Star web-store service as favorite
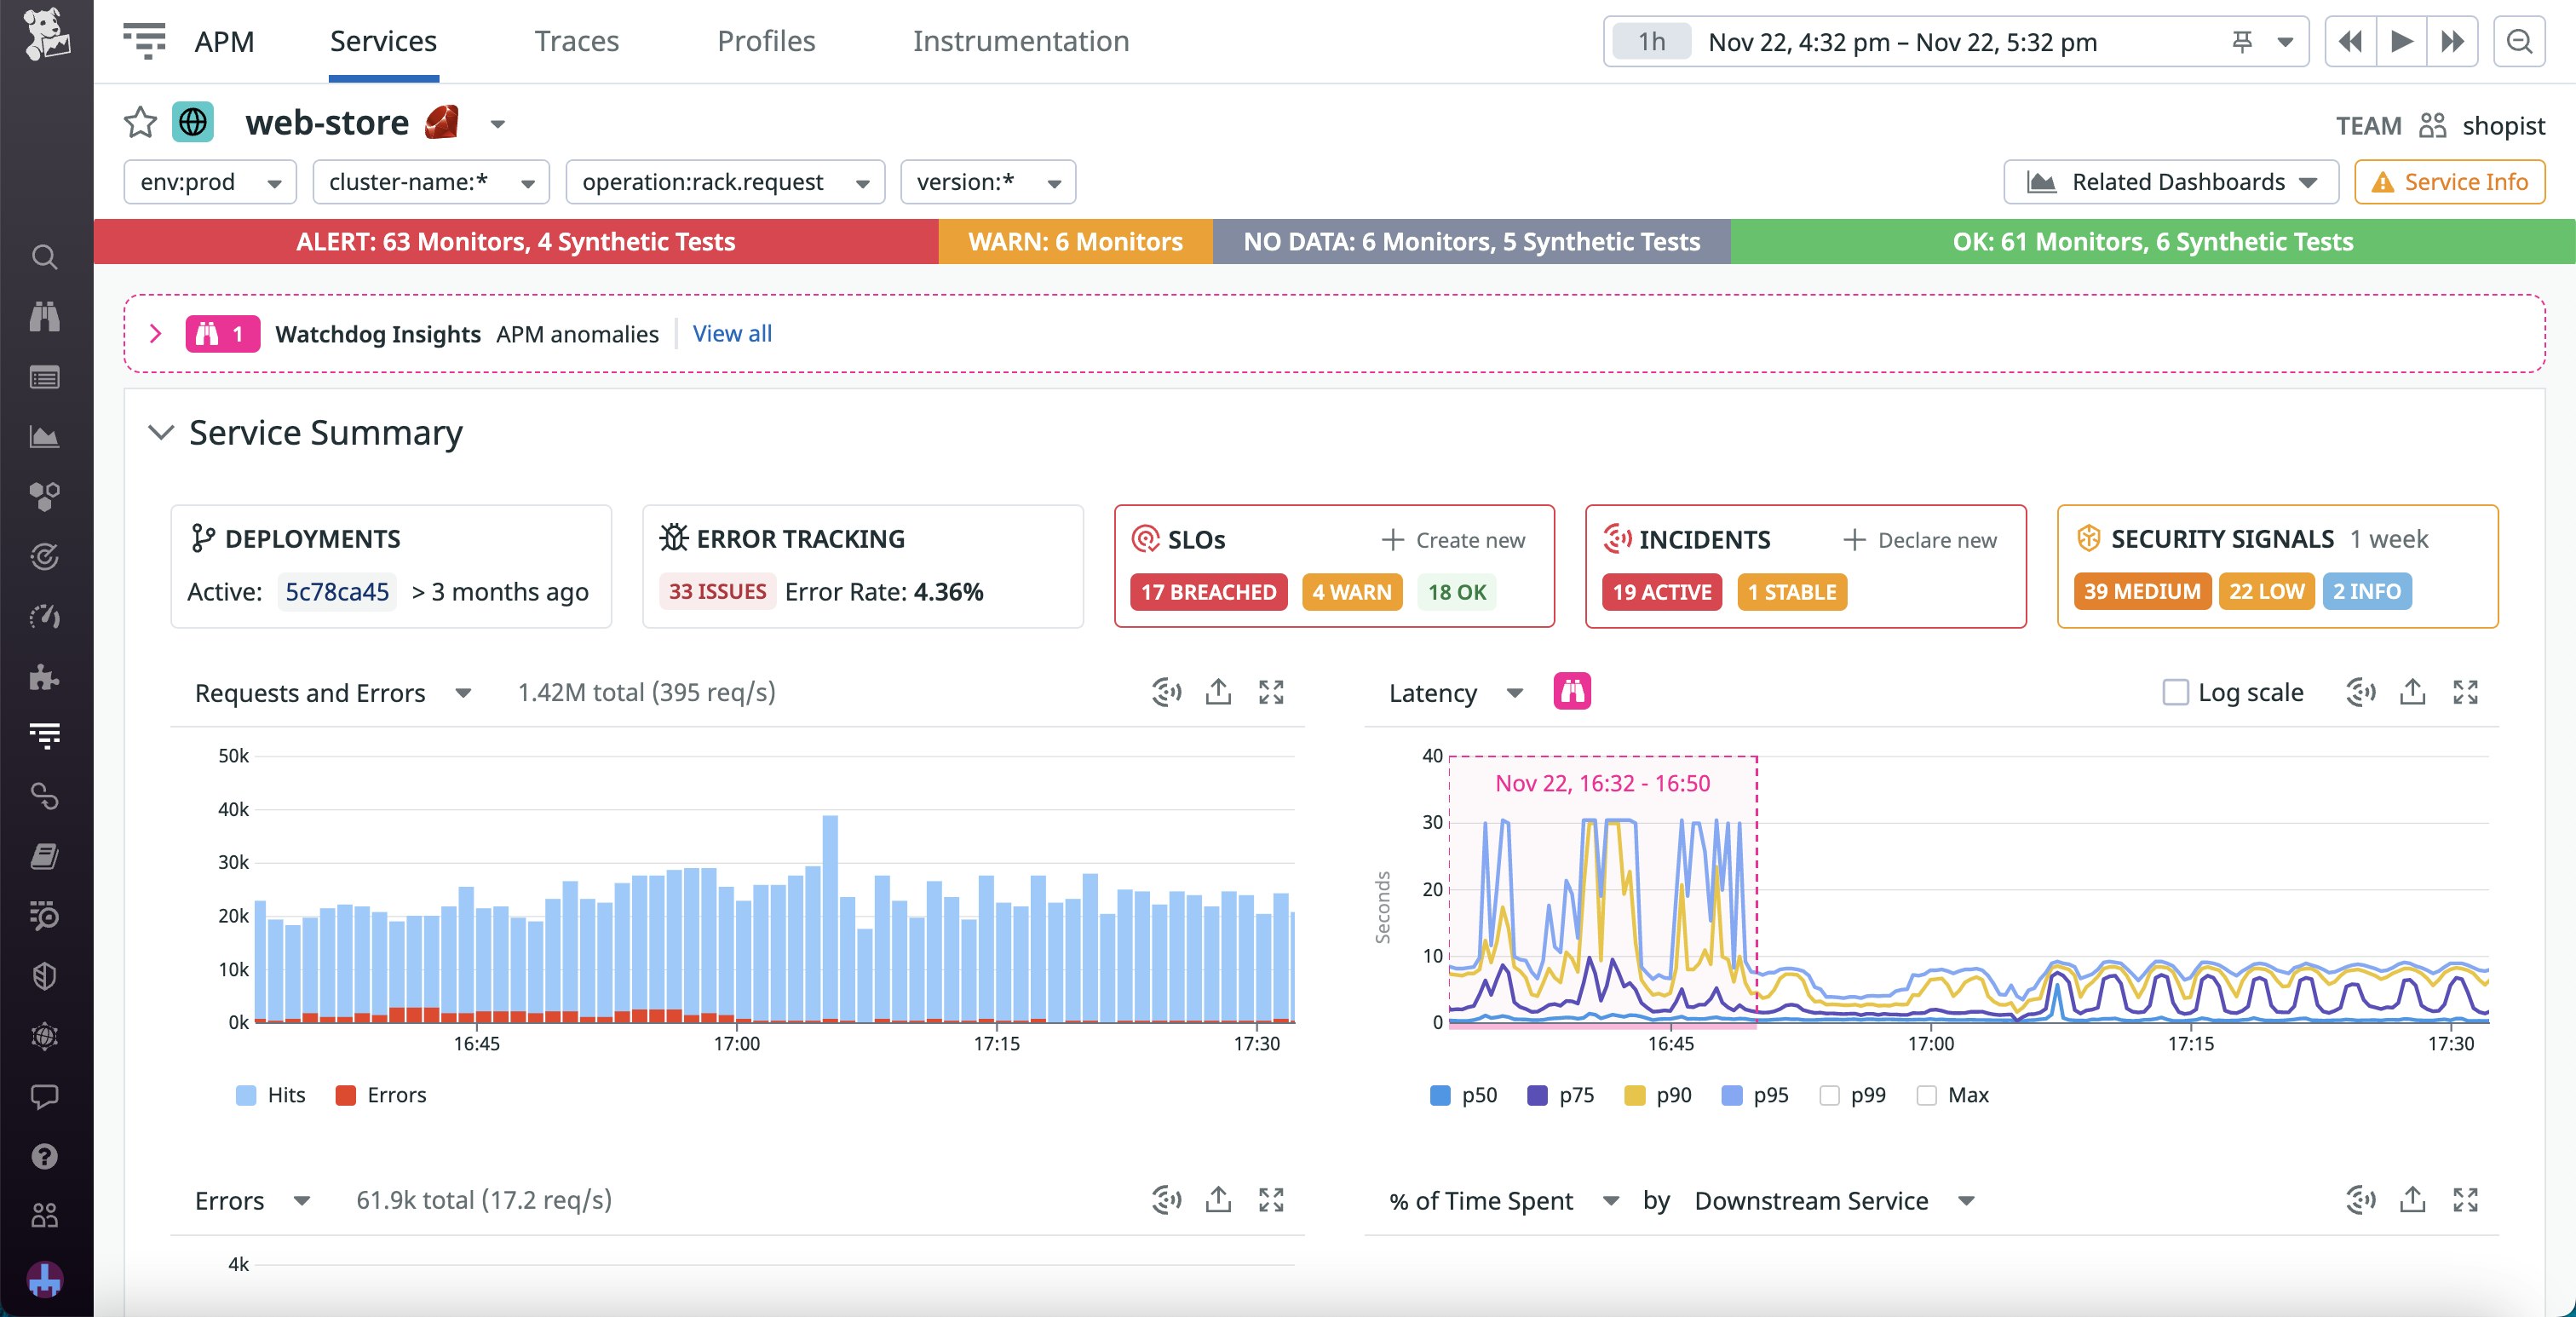Screen dimensions: 2576x1317 tap(140, 123)
